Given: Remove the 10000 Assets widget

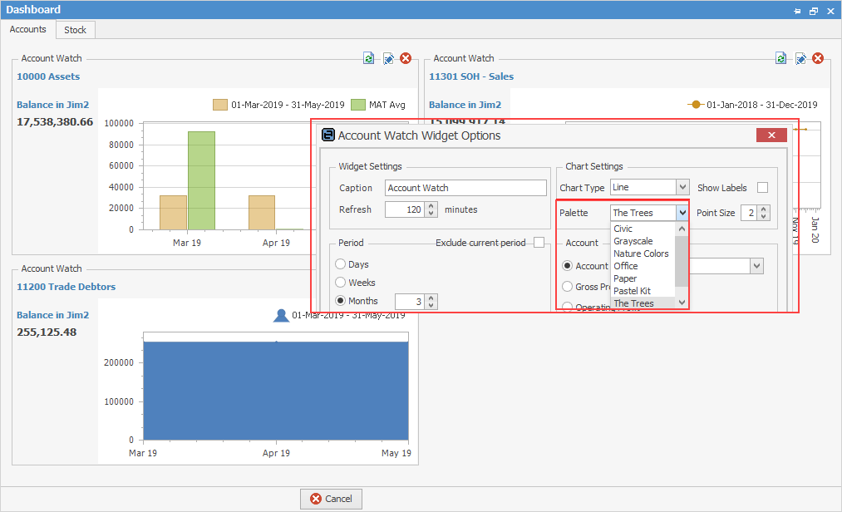Looking at the screenshot, I should coord(406,58).
